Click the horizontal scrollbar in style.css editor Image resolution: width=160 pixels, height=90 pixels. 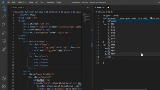pos(125,89)
